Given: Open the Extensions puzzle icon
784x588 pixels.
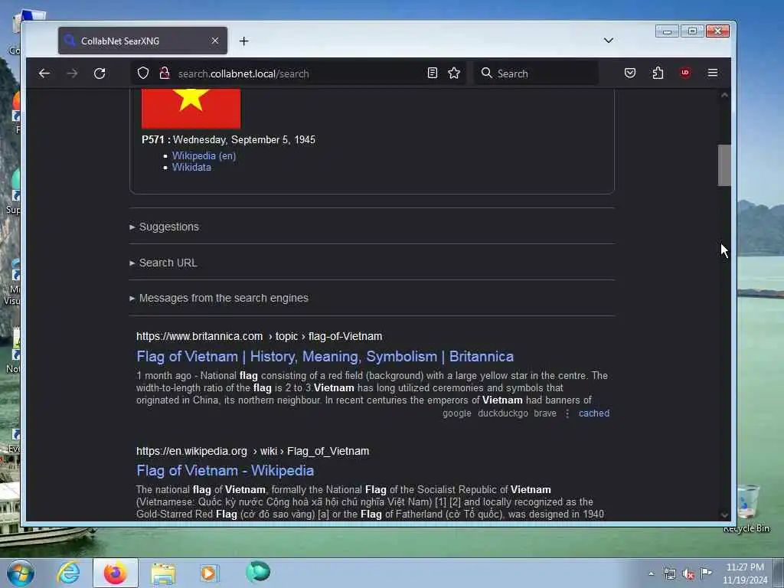Looking at the screenshot, I should 658,73.
